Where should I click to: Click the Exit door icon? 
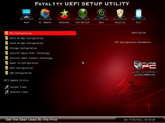coord(139,14)
